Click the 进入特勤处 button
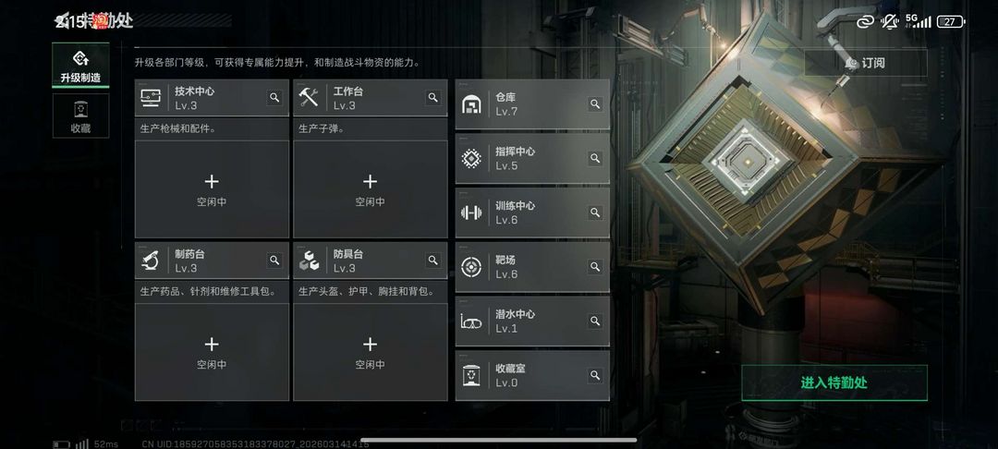 (834, 382)
